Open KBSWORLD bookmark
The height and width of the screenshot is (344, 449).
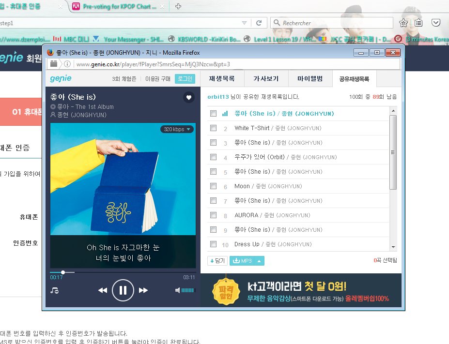point(204,39)
